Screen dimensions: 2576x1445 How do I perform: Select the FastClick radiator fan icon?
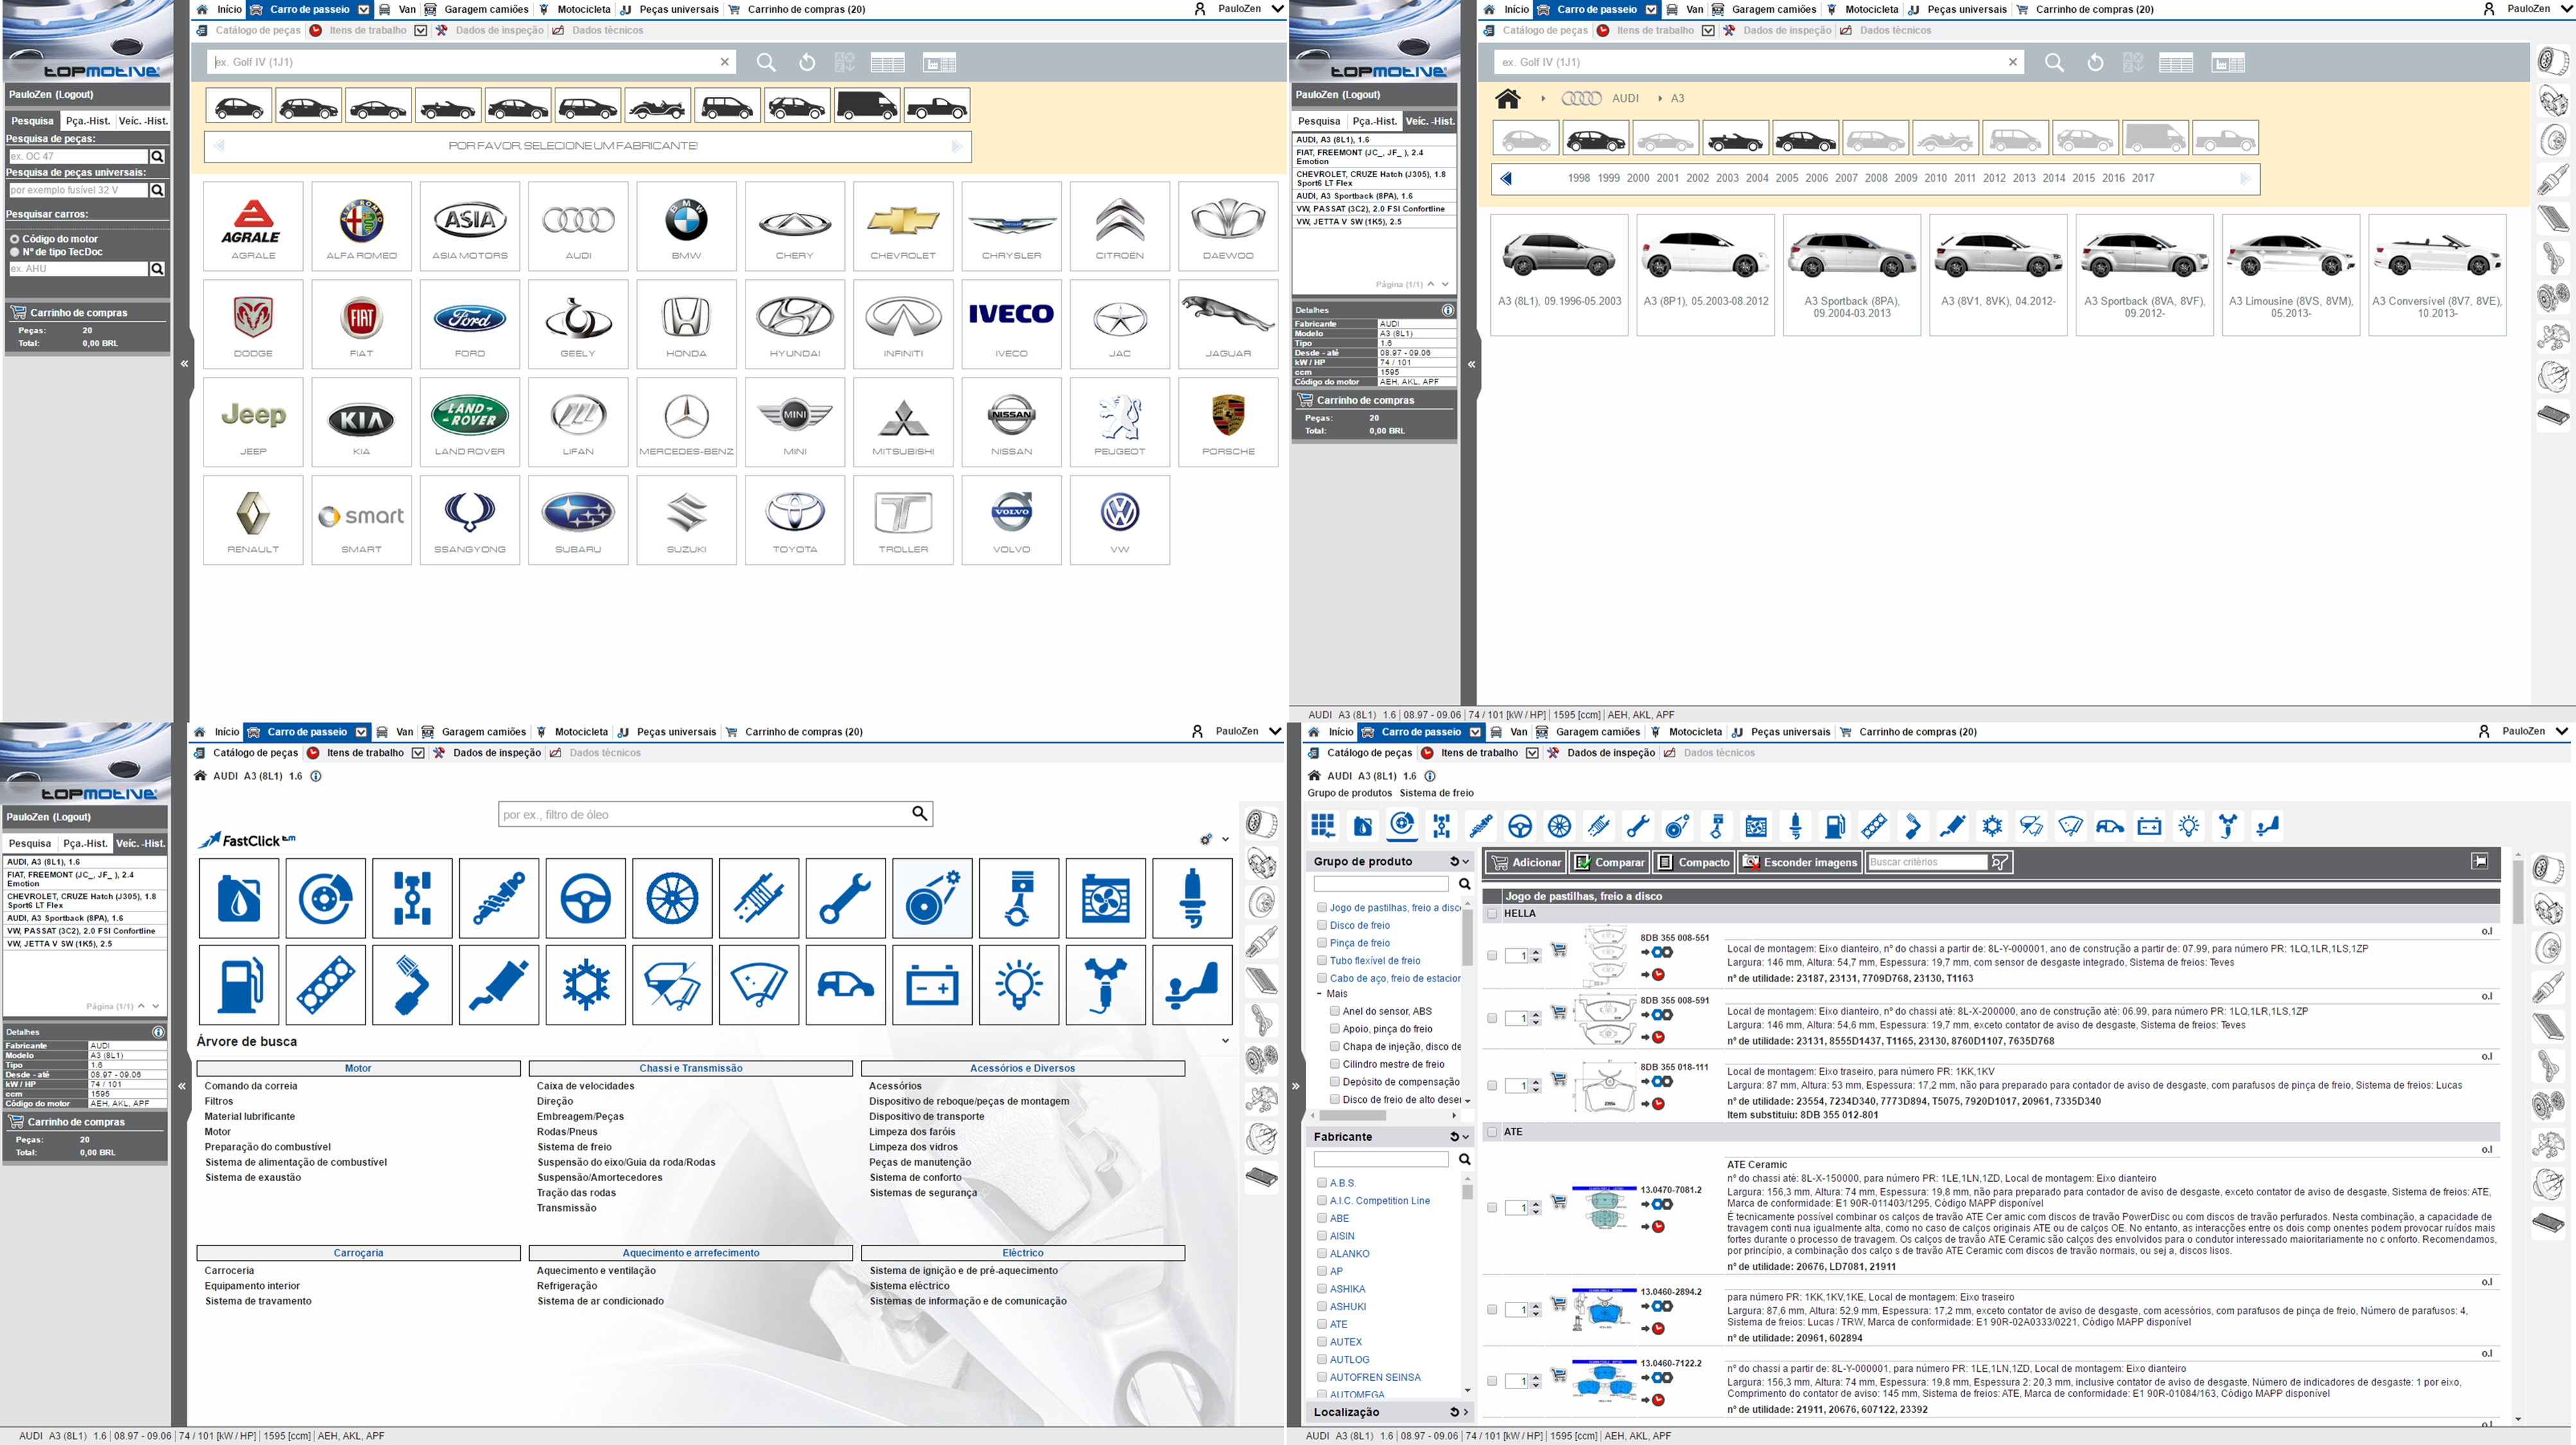point(1105,898)
